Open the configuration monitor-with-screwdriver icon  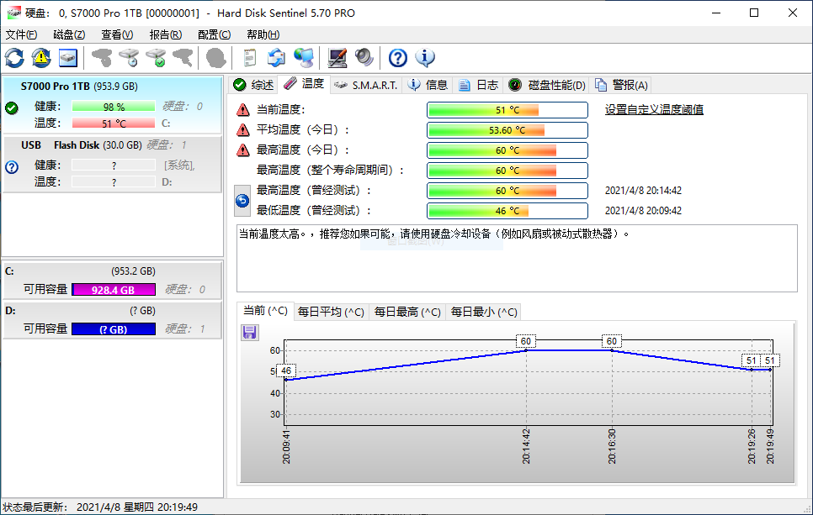click(x=337, y=57)
